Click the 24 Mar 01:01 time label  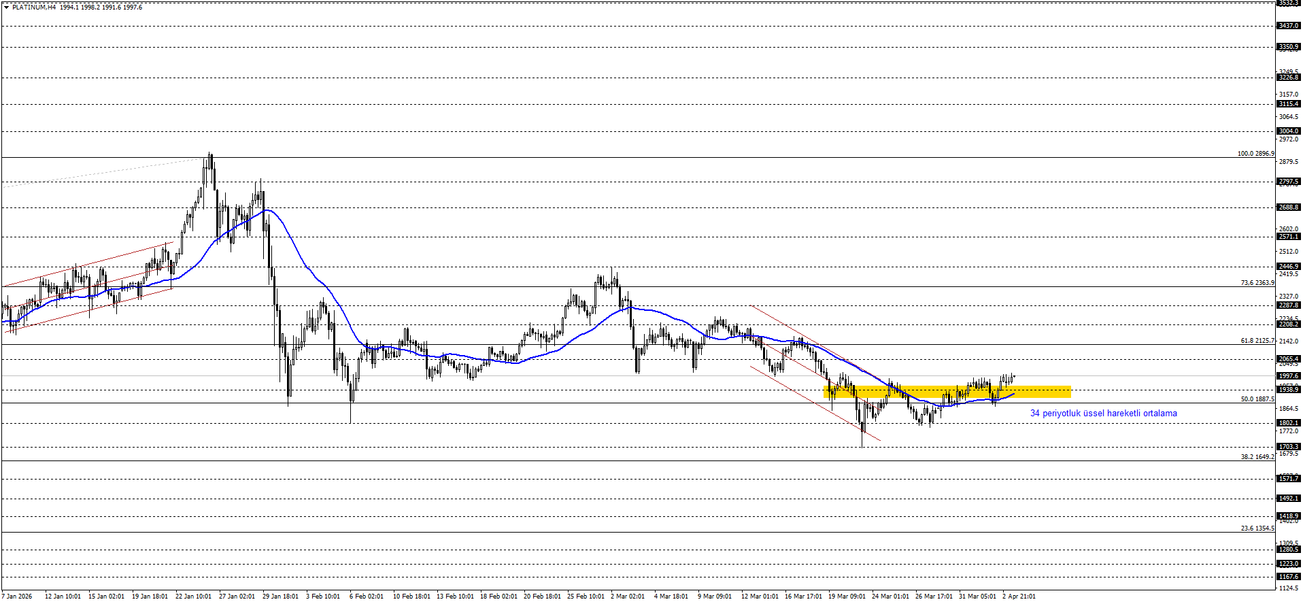click(x=890, y=597)
